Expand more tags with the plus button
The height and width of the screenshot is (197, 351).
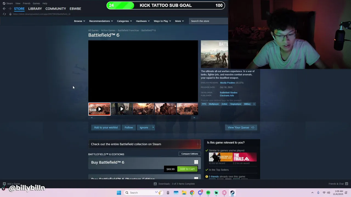point(254,104)
